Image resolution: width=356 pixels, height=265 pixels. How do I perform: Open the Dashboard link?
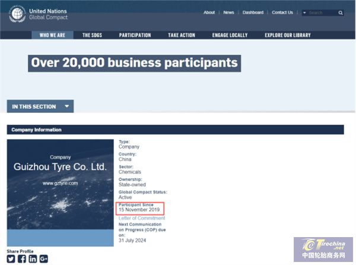[x=253, y=12]
